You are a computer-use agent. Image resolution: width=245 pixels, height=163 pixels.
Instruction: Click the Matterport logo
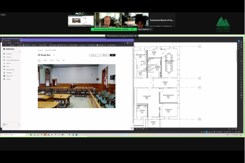pyautogui.click(x=10, y=49)
